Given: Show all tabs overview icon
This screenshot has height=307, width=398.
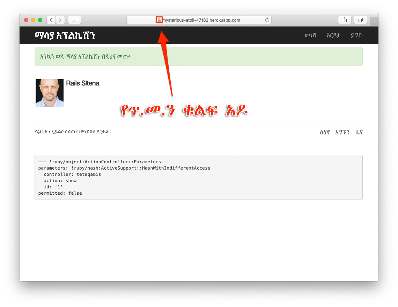Looking at the screenshot, I should [360, 20].
